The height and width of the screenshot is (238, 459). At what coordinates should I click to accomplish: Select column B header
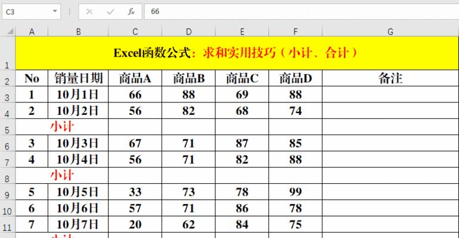click(78, 32)
